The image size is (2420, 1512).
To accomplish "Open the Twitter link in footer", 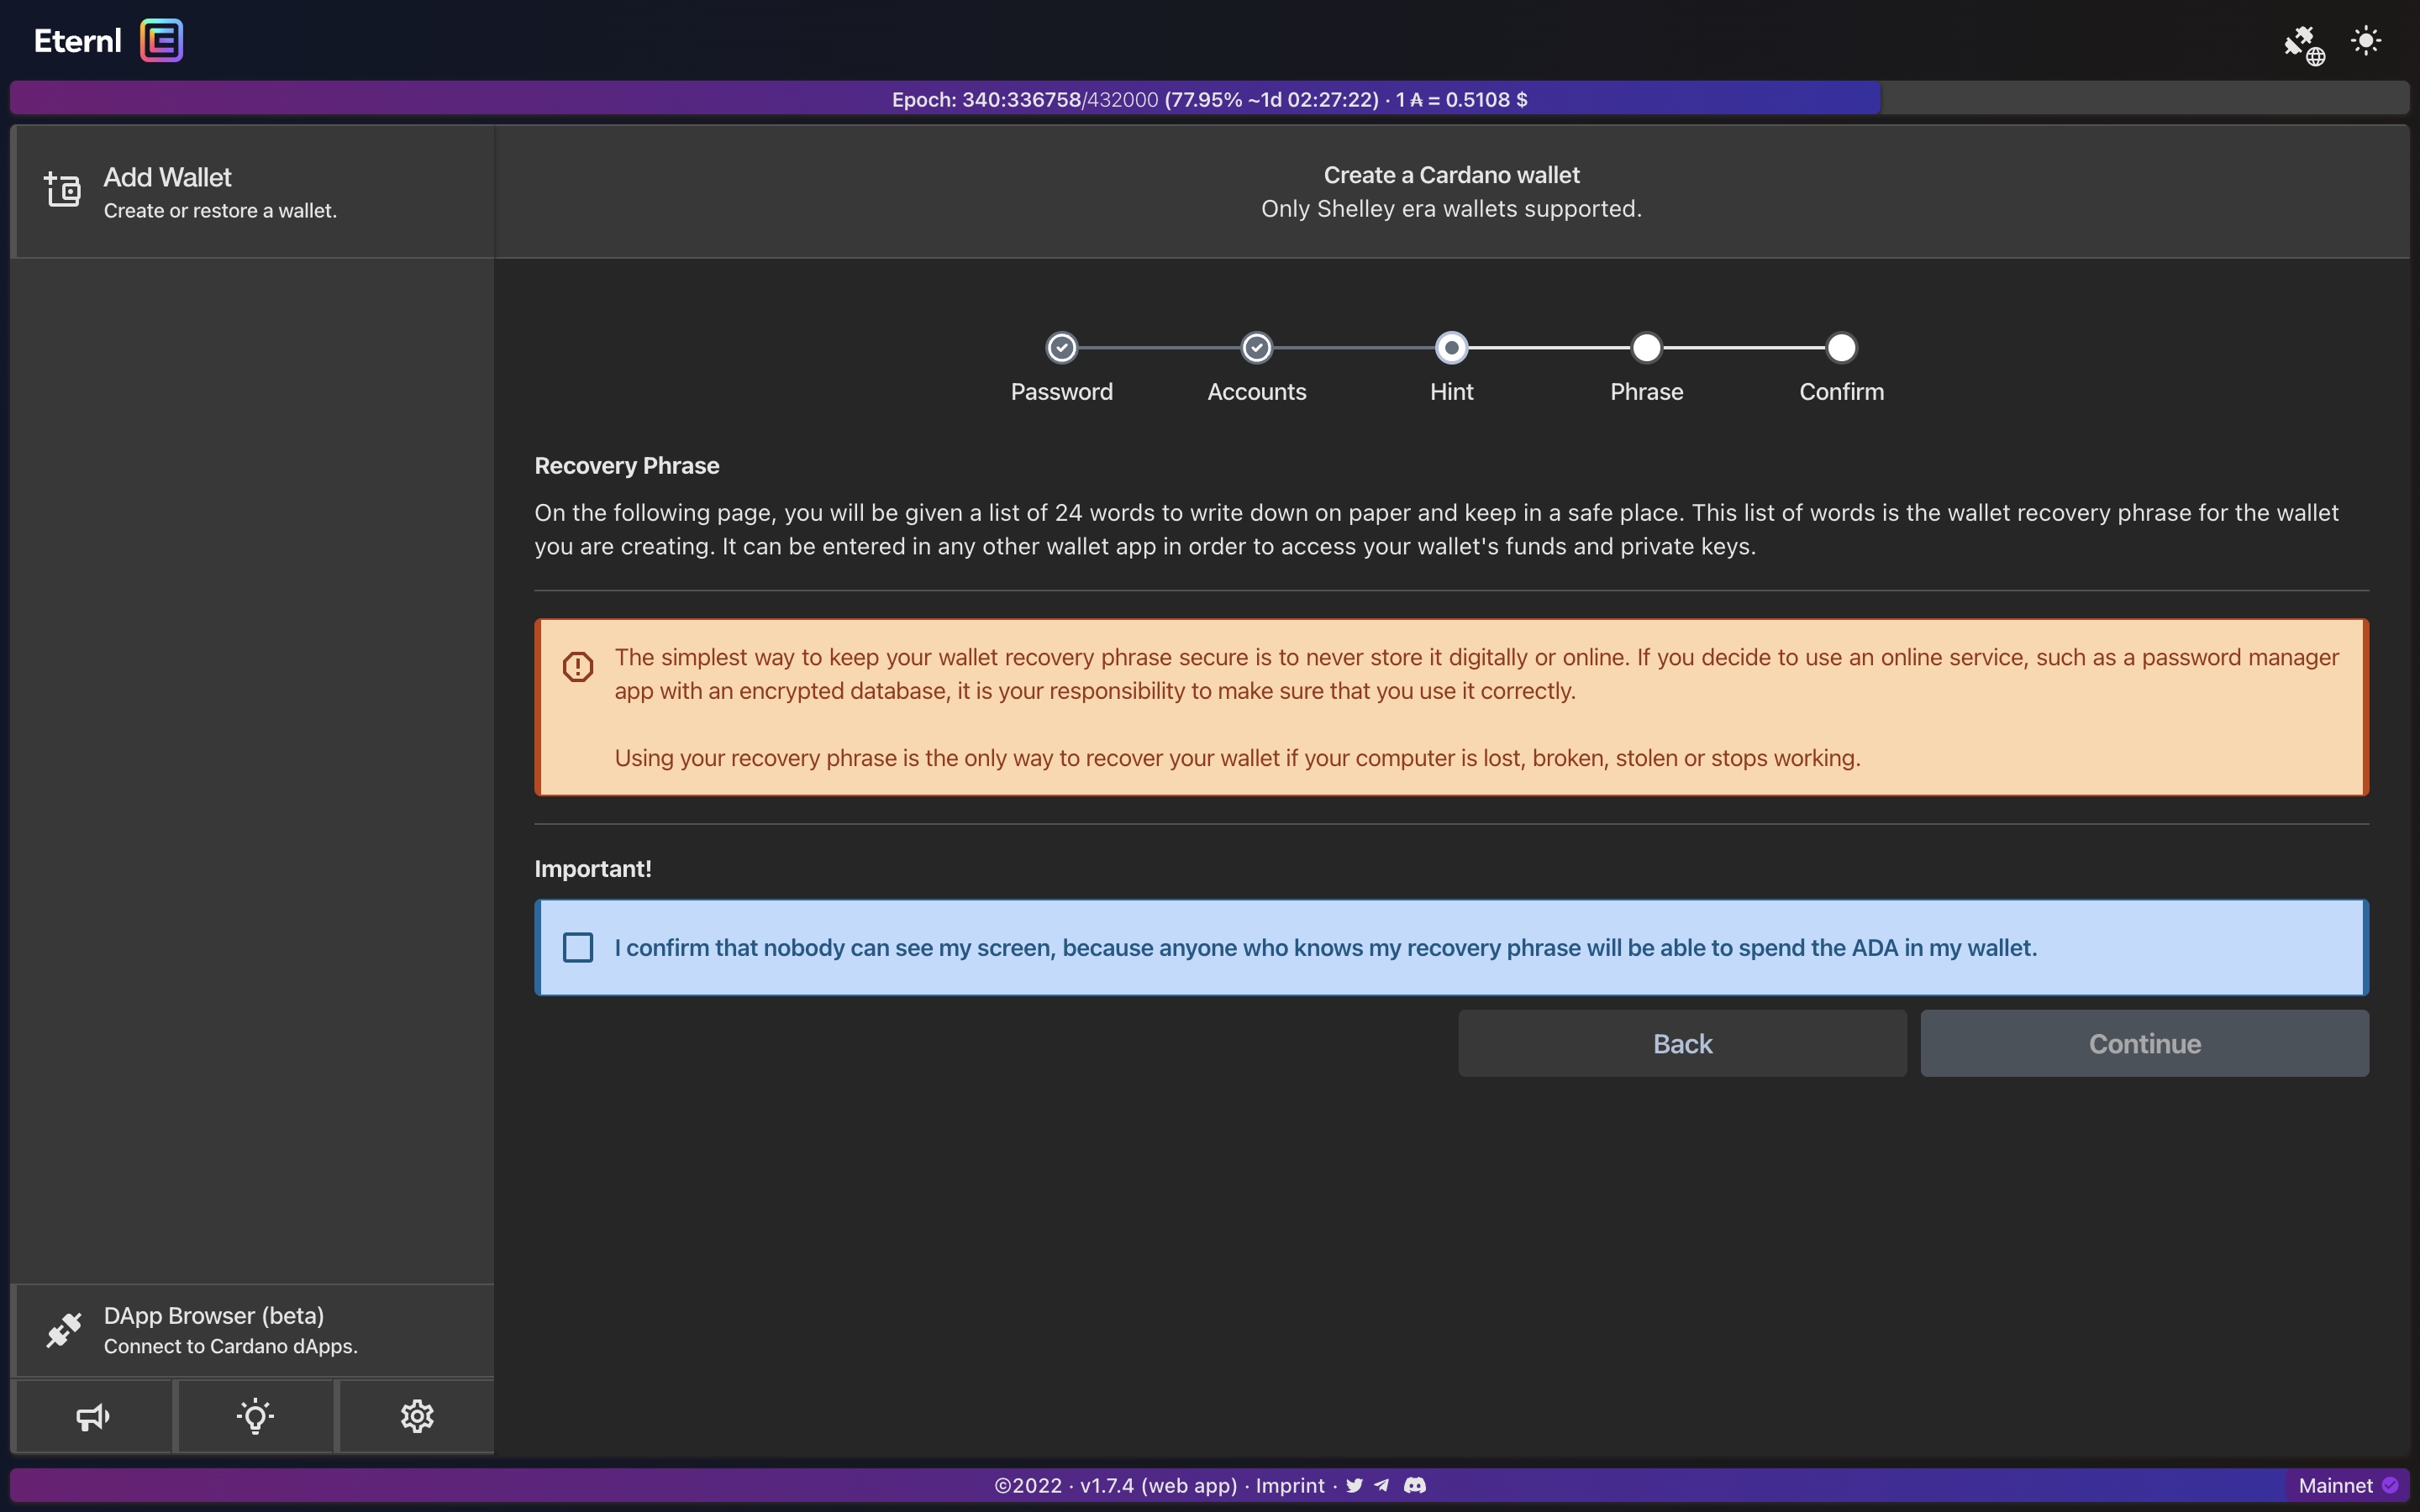I will coord(1354,1485).
